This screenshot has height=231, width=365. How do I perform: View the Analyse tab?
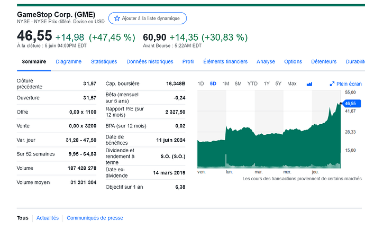[266, 62]
